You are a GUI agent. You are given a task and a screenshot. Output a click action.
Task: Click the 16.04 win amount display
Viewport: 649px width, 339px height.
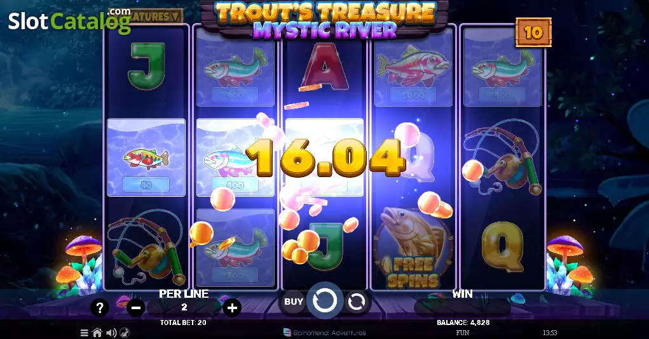coord(325,157)
